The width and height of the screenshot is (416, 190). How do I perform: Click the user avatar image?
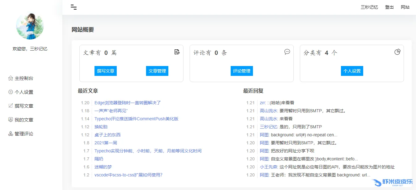(x=30, y=26)
